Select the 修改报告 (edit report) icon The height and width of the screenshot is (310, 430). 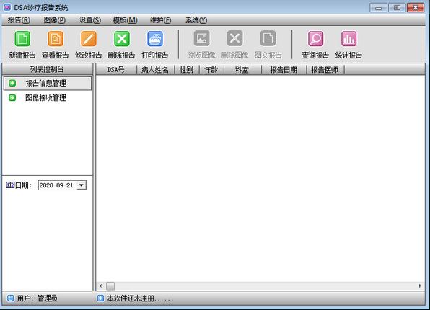coord(89,39)
